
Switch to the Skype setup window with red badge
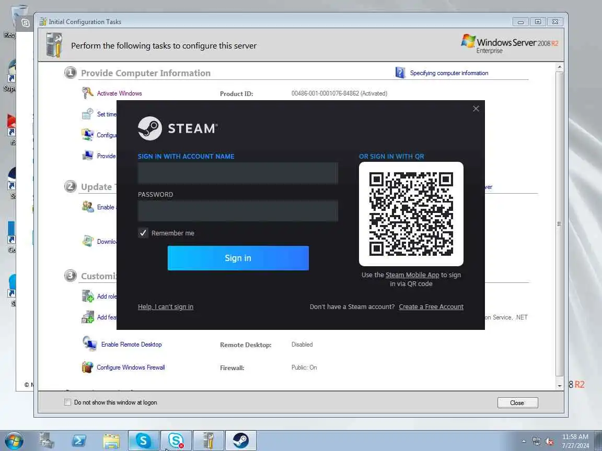(176, 440)
